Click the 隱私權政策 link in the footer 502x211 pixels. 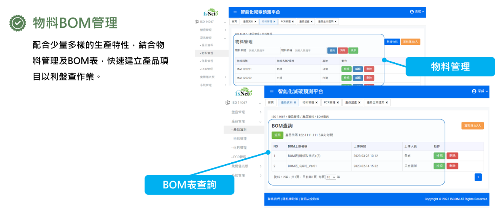(x=290, y=199)
